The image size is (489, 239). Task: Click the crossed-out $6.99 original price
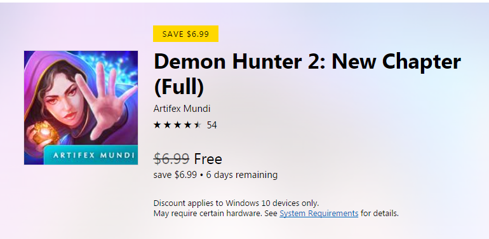pos(171,159)
